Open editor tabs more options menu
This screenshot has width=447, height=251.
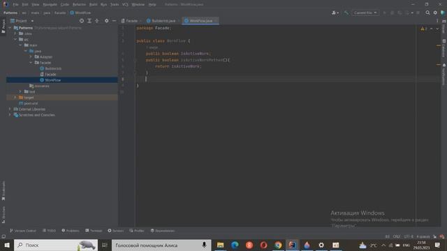[x=437, y=21]
